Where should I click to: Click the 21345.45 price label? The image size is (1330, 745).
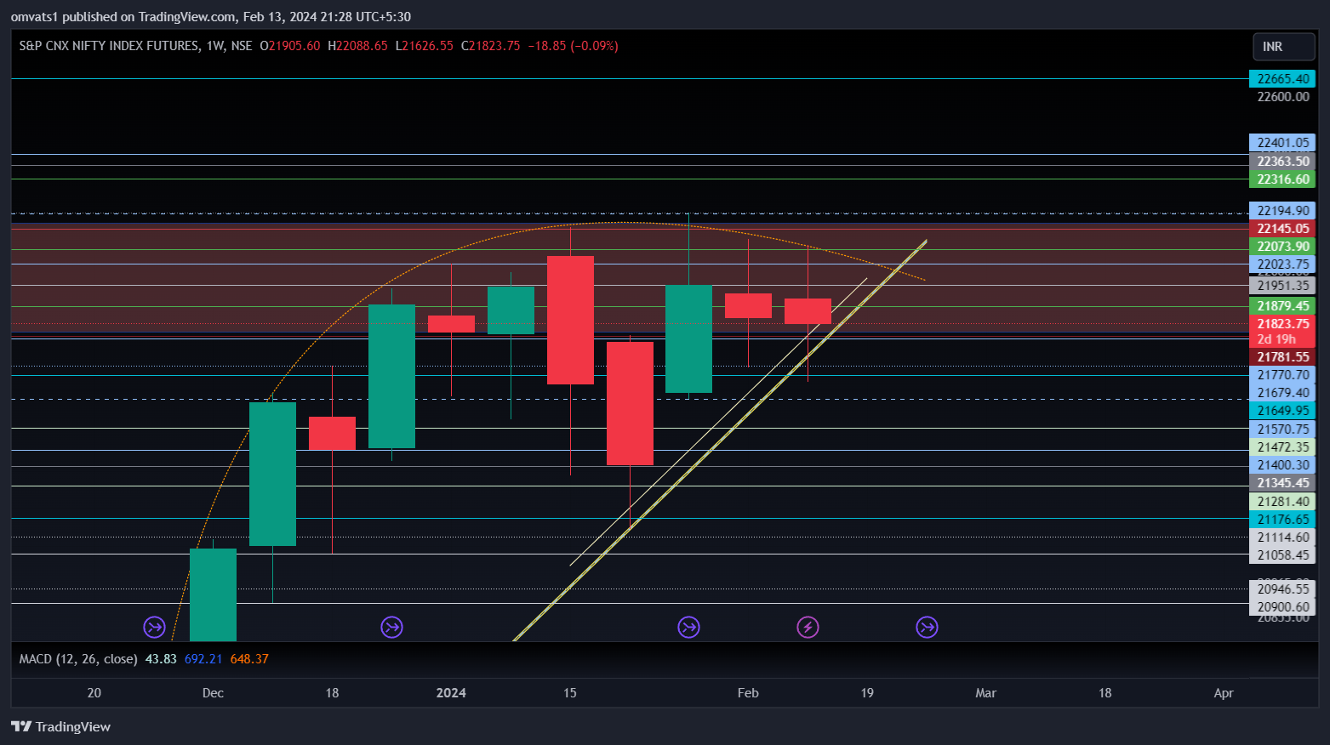1282,483
